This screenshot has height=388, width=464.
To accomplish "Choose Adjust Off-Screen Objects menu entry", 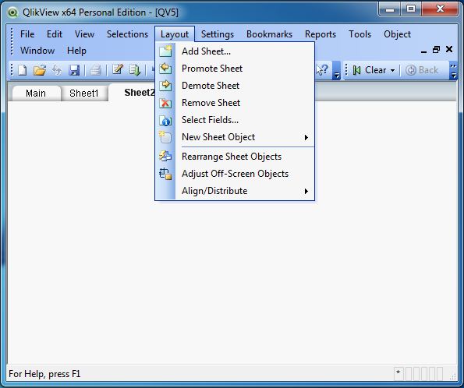I will coord(235,174).
